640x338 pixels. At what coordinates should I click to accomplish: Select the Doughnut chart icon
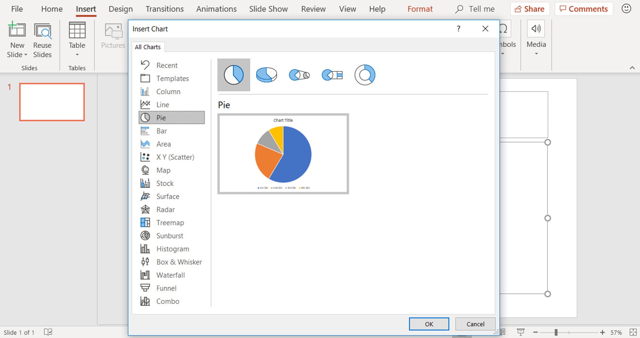364,75
